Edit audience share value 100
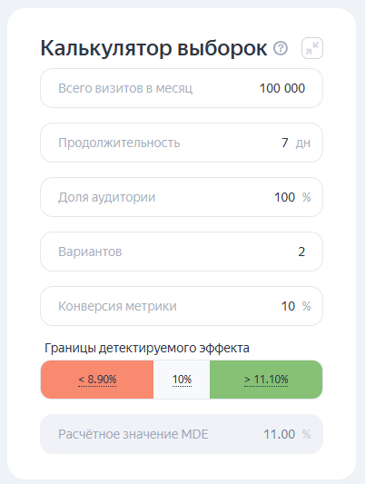The height and width of the screenshot is (484, 365). tap(284, 197)
